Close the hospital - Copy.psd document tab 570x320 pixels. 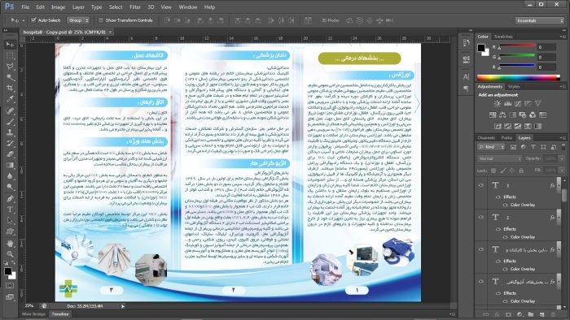(110, 32)
